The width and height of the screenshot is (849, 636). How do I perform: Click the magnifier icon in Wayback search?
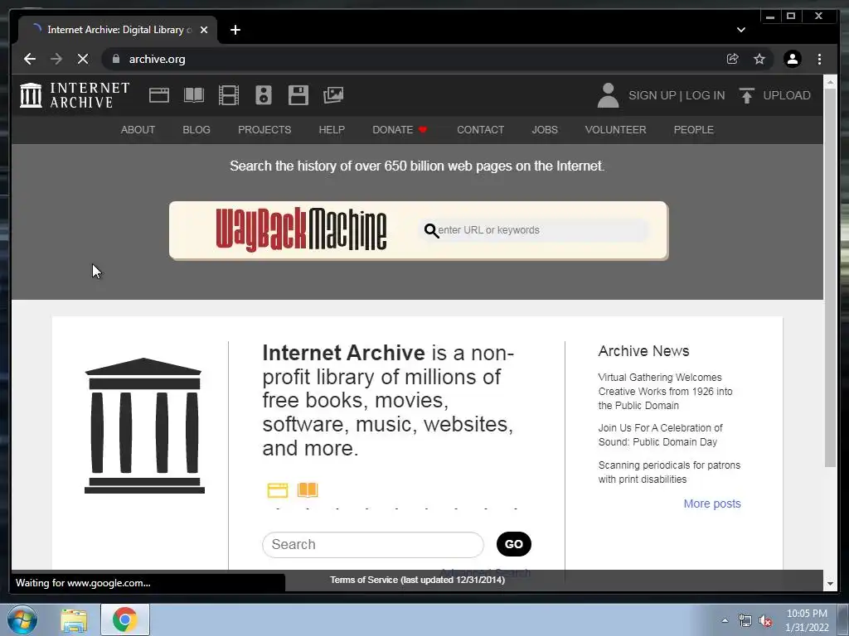tap(431, 230)
